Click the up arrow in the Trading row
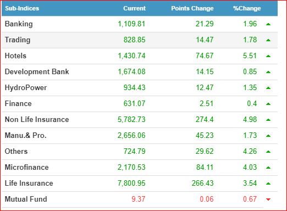This screenshot has width=287, height=211. (268, 40)
